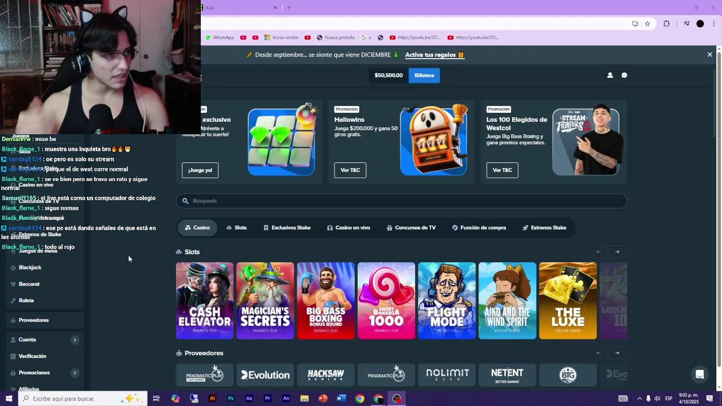This screenshot has height=406, width=722.
Task: Select the Hacksaw Gaming provider
Action: 326,375
